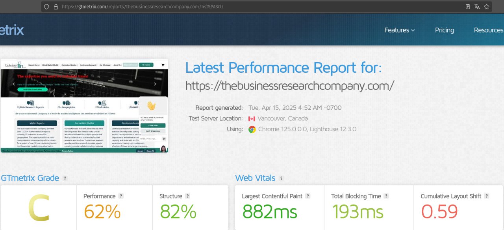
Task: Click the 'Test Server Location:' label
Action: pos(216,118)
